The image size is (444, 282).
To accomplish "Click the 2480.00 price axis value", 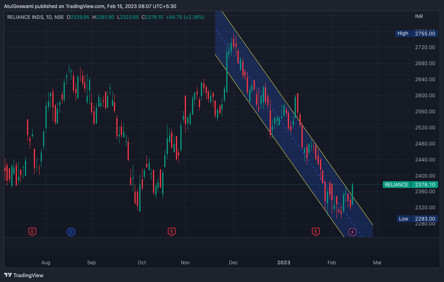I will [x=425, y=144].
